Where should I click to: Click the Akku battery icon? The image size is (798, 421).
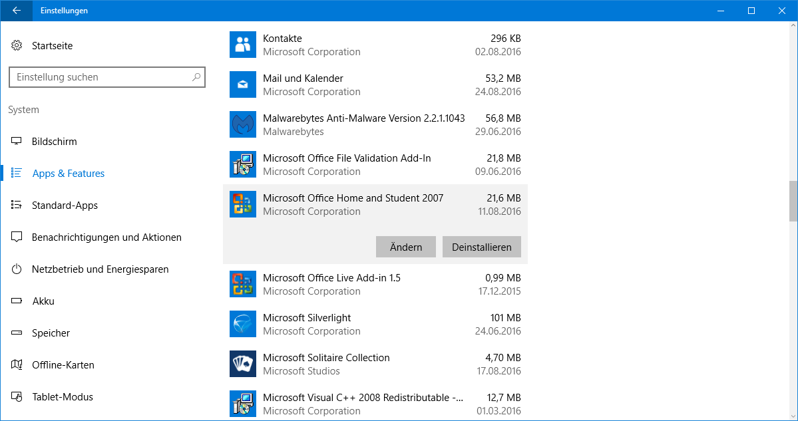(17, 301)
